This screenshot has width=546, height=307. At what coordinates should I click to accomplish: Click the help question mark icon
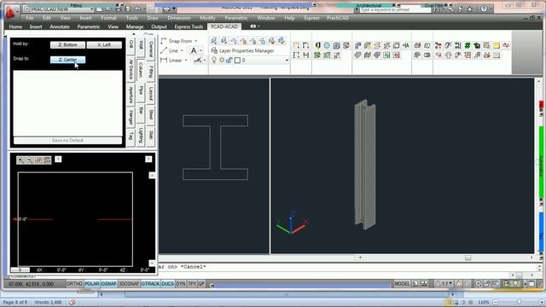pos(484,9)
